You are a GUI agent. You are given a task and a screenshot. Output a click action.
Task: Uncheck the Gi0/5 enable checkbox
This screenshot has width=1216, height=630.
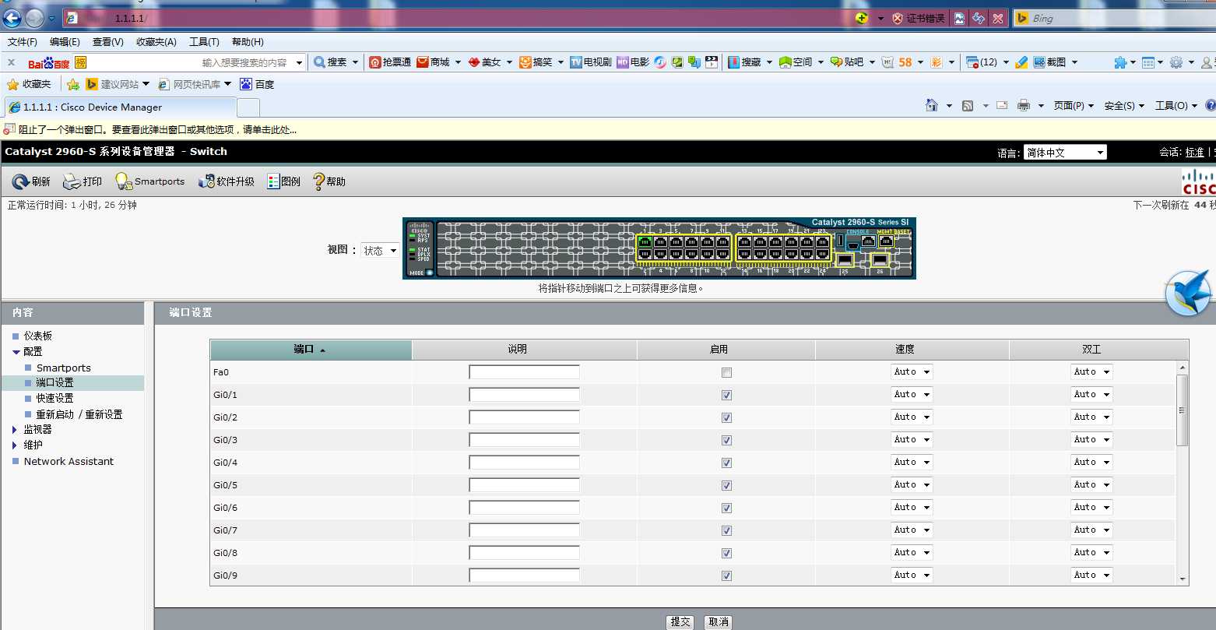pos(726,485)
